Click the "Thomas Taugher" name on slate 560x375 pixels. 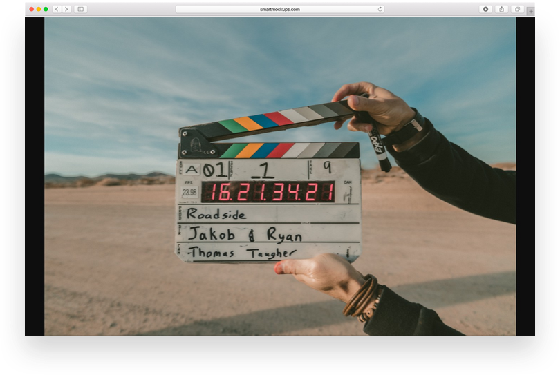coord(243,253)
